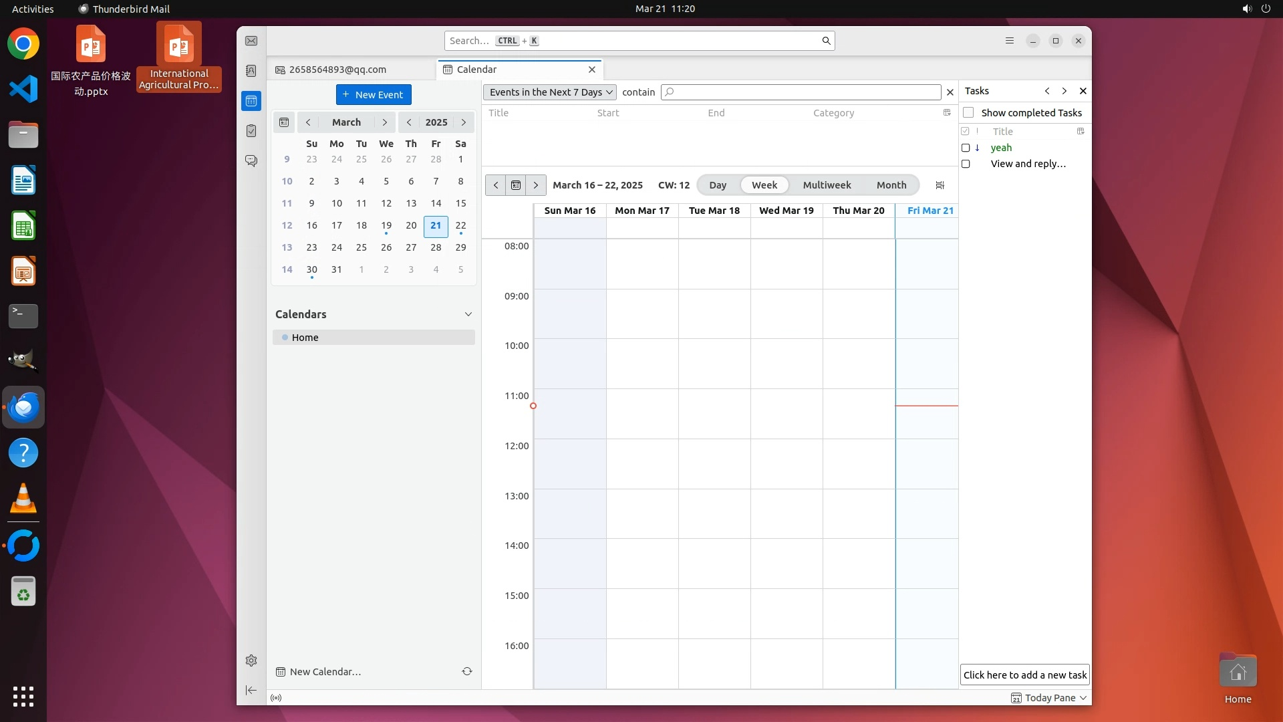Open the Mail space icon in the sidebar
Image resolution: width=1283 pixels, height=722 pixels.
(251, 41)
